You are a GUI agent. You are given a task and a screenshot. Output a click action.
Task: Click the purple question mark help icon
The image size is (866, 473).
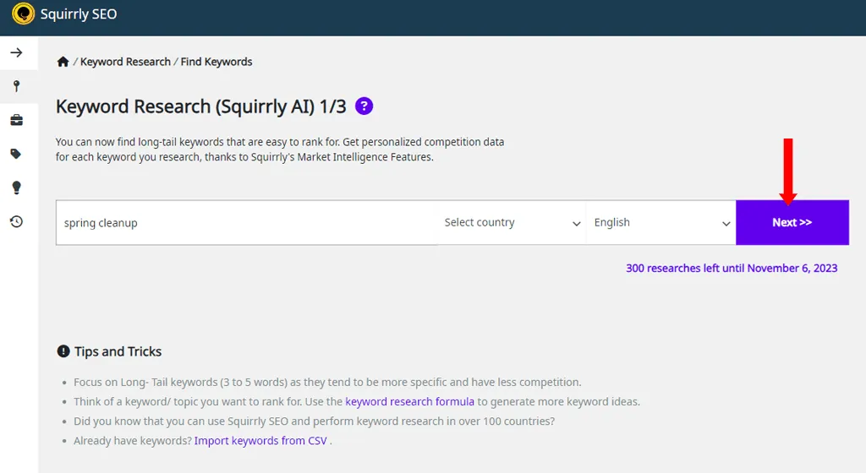[x=364, y=106]
